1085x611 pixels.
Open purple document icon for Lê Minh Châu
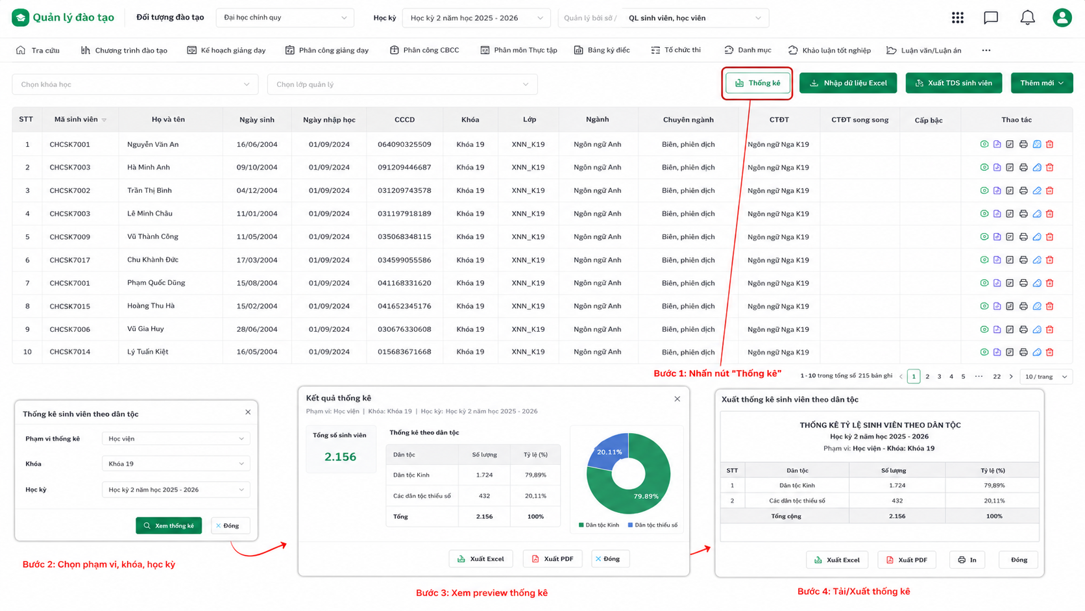coord(997,214)
